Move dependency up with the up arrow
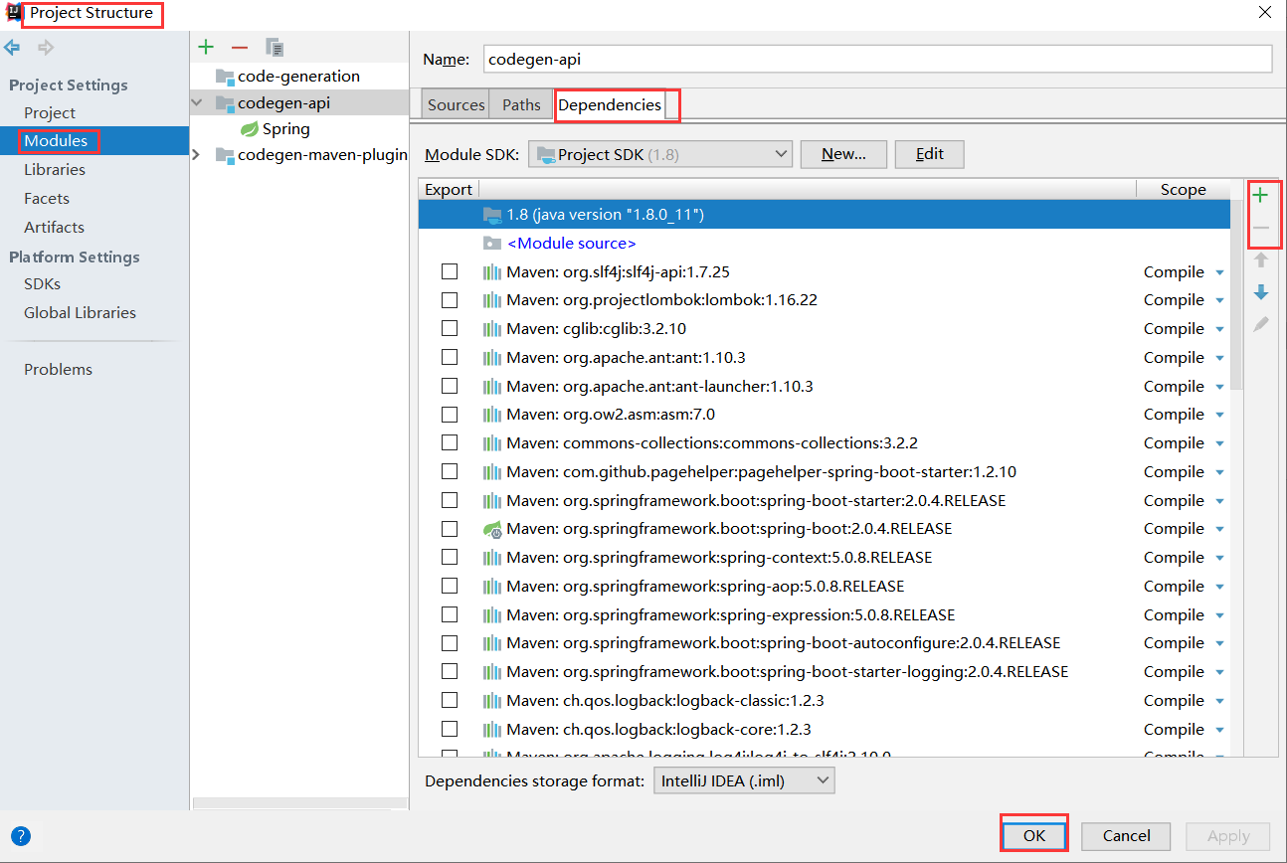The height and width of the screenshot is (863, 1287). (1261, 259)
